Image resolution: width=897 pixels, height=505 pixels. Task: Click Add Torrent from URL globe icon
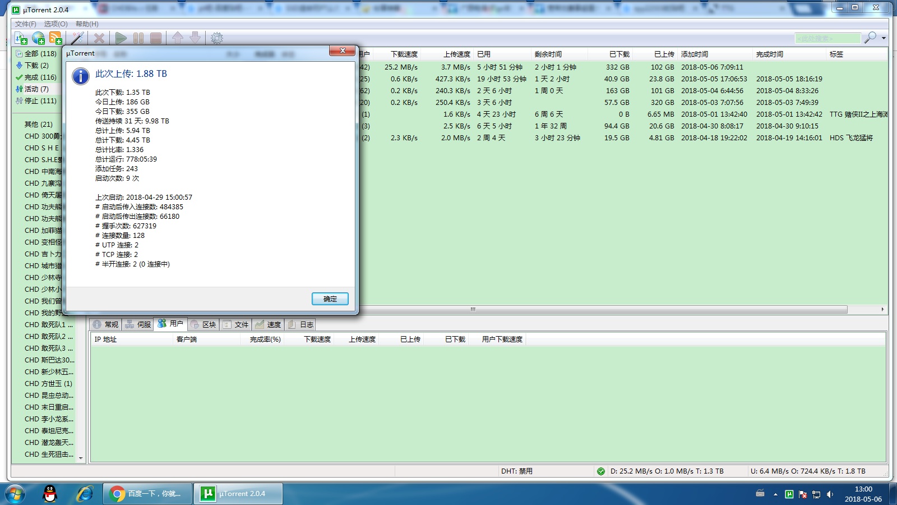(39, 38)
